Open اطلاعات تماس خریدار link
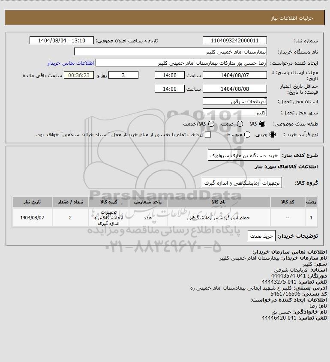Image resolution: width=330 pixels, height=362 pixels. click(71, 63)
